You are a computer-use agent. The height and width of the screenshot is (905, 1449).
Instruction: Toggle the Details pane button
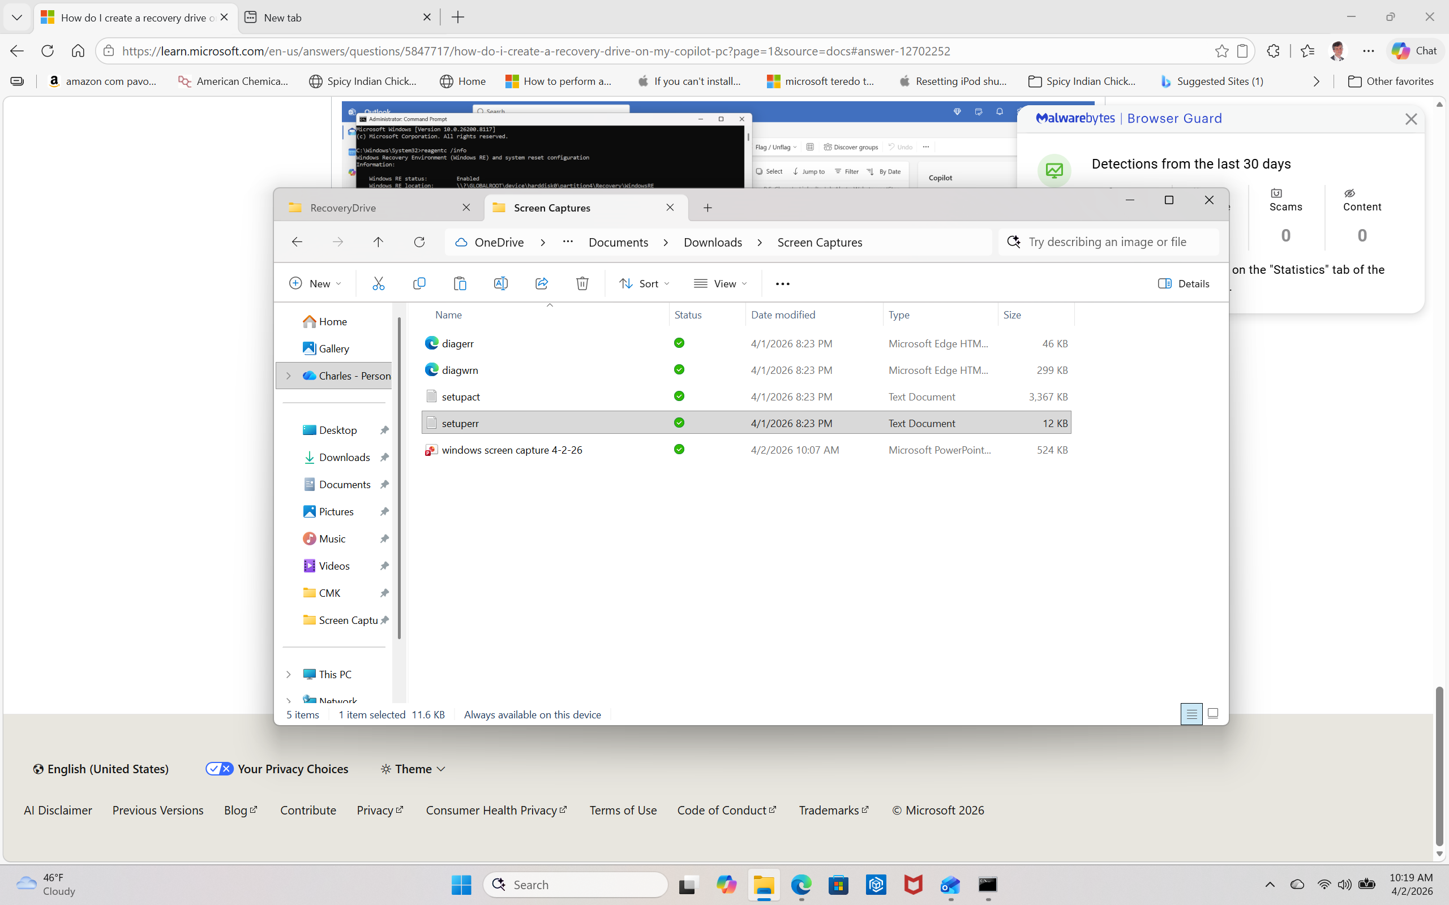1183,283
